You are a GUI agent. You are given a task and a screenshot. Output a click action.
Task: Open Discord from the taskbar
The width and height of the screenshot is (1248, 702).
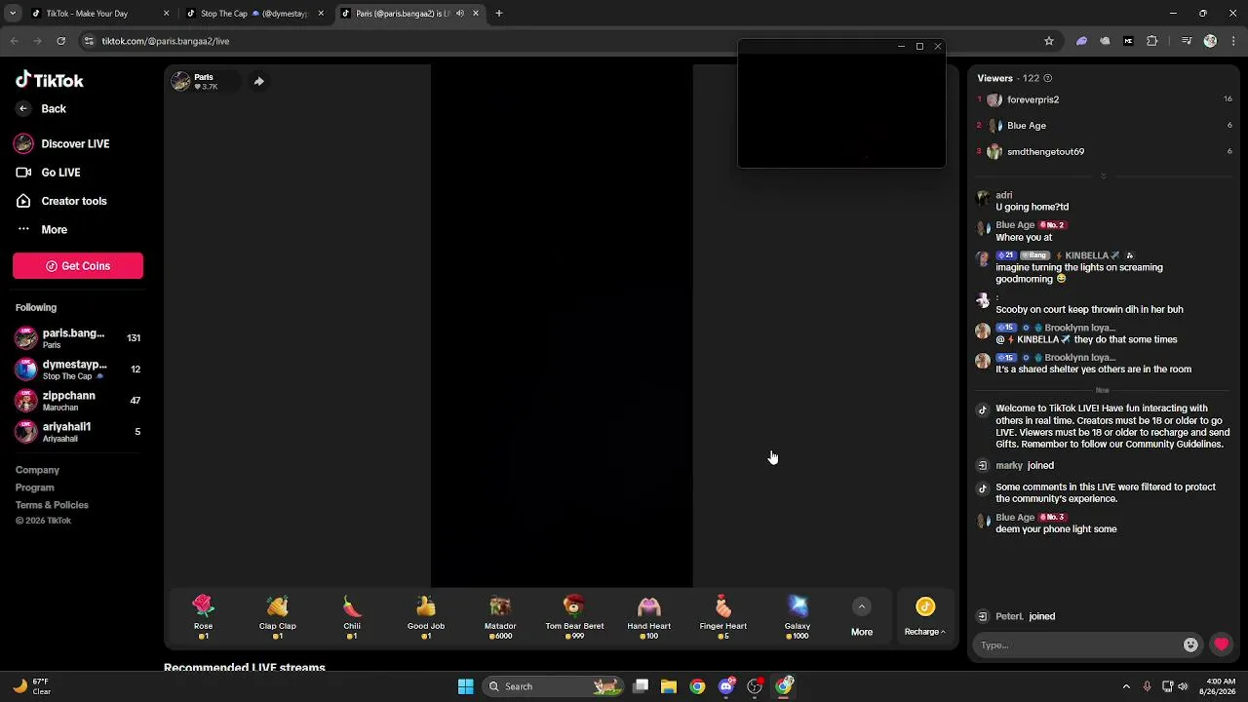pos(726,686)
